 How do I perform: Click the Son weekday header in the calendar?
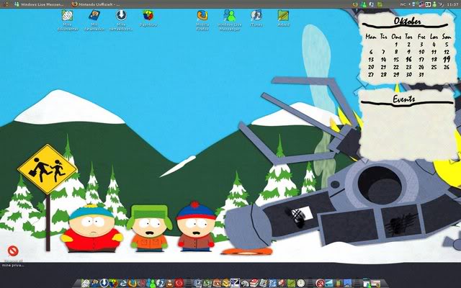pos(447,37)
